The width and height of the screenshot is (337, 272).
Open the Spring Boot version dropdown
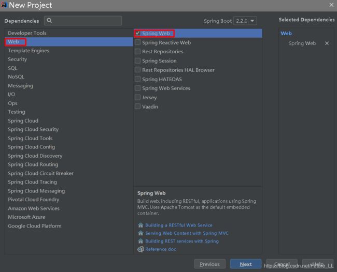(245, 21)
